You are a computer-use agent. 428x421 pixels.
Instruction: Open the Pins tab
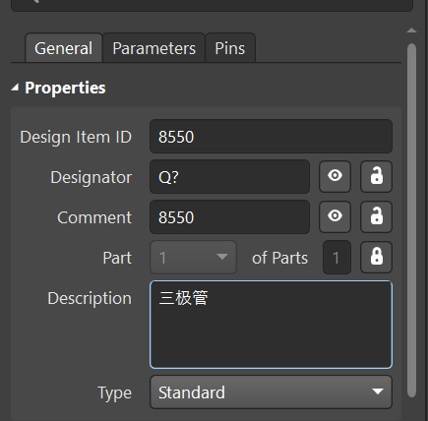pyautogui.click(x=230, y=48)
